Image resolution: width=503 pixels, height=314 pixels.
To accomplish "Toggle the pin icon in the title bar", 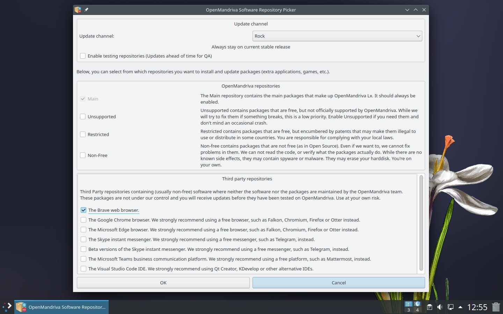I will (x=86, y=10).
